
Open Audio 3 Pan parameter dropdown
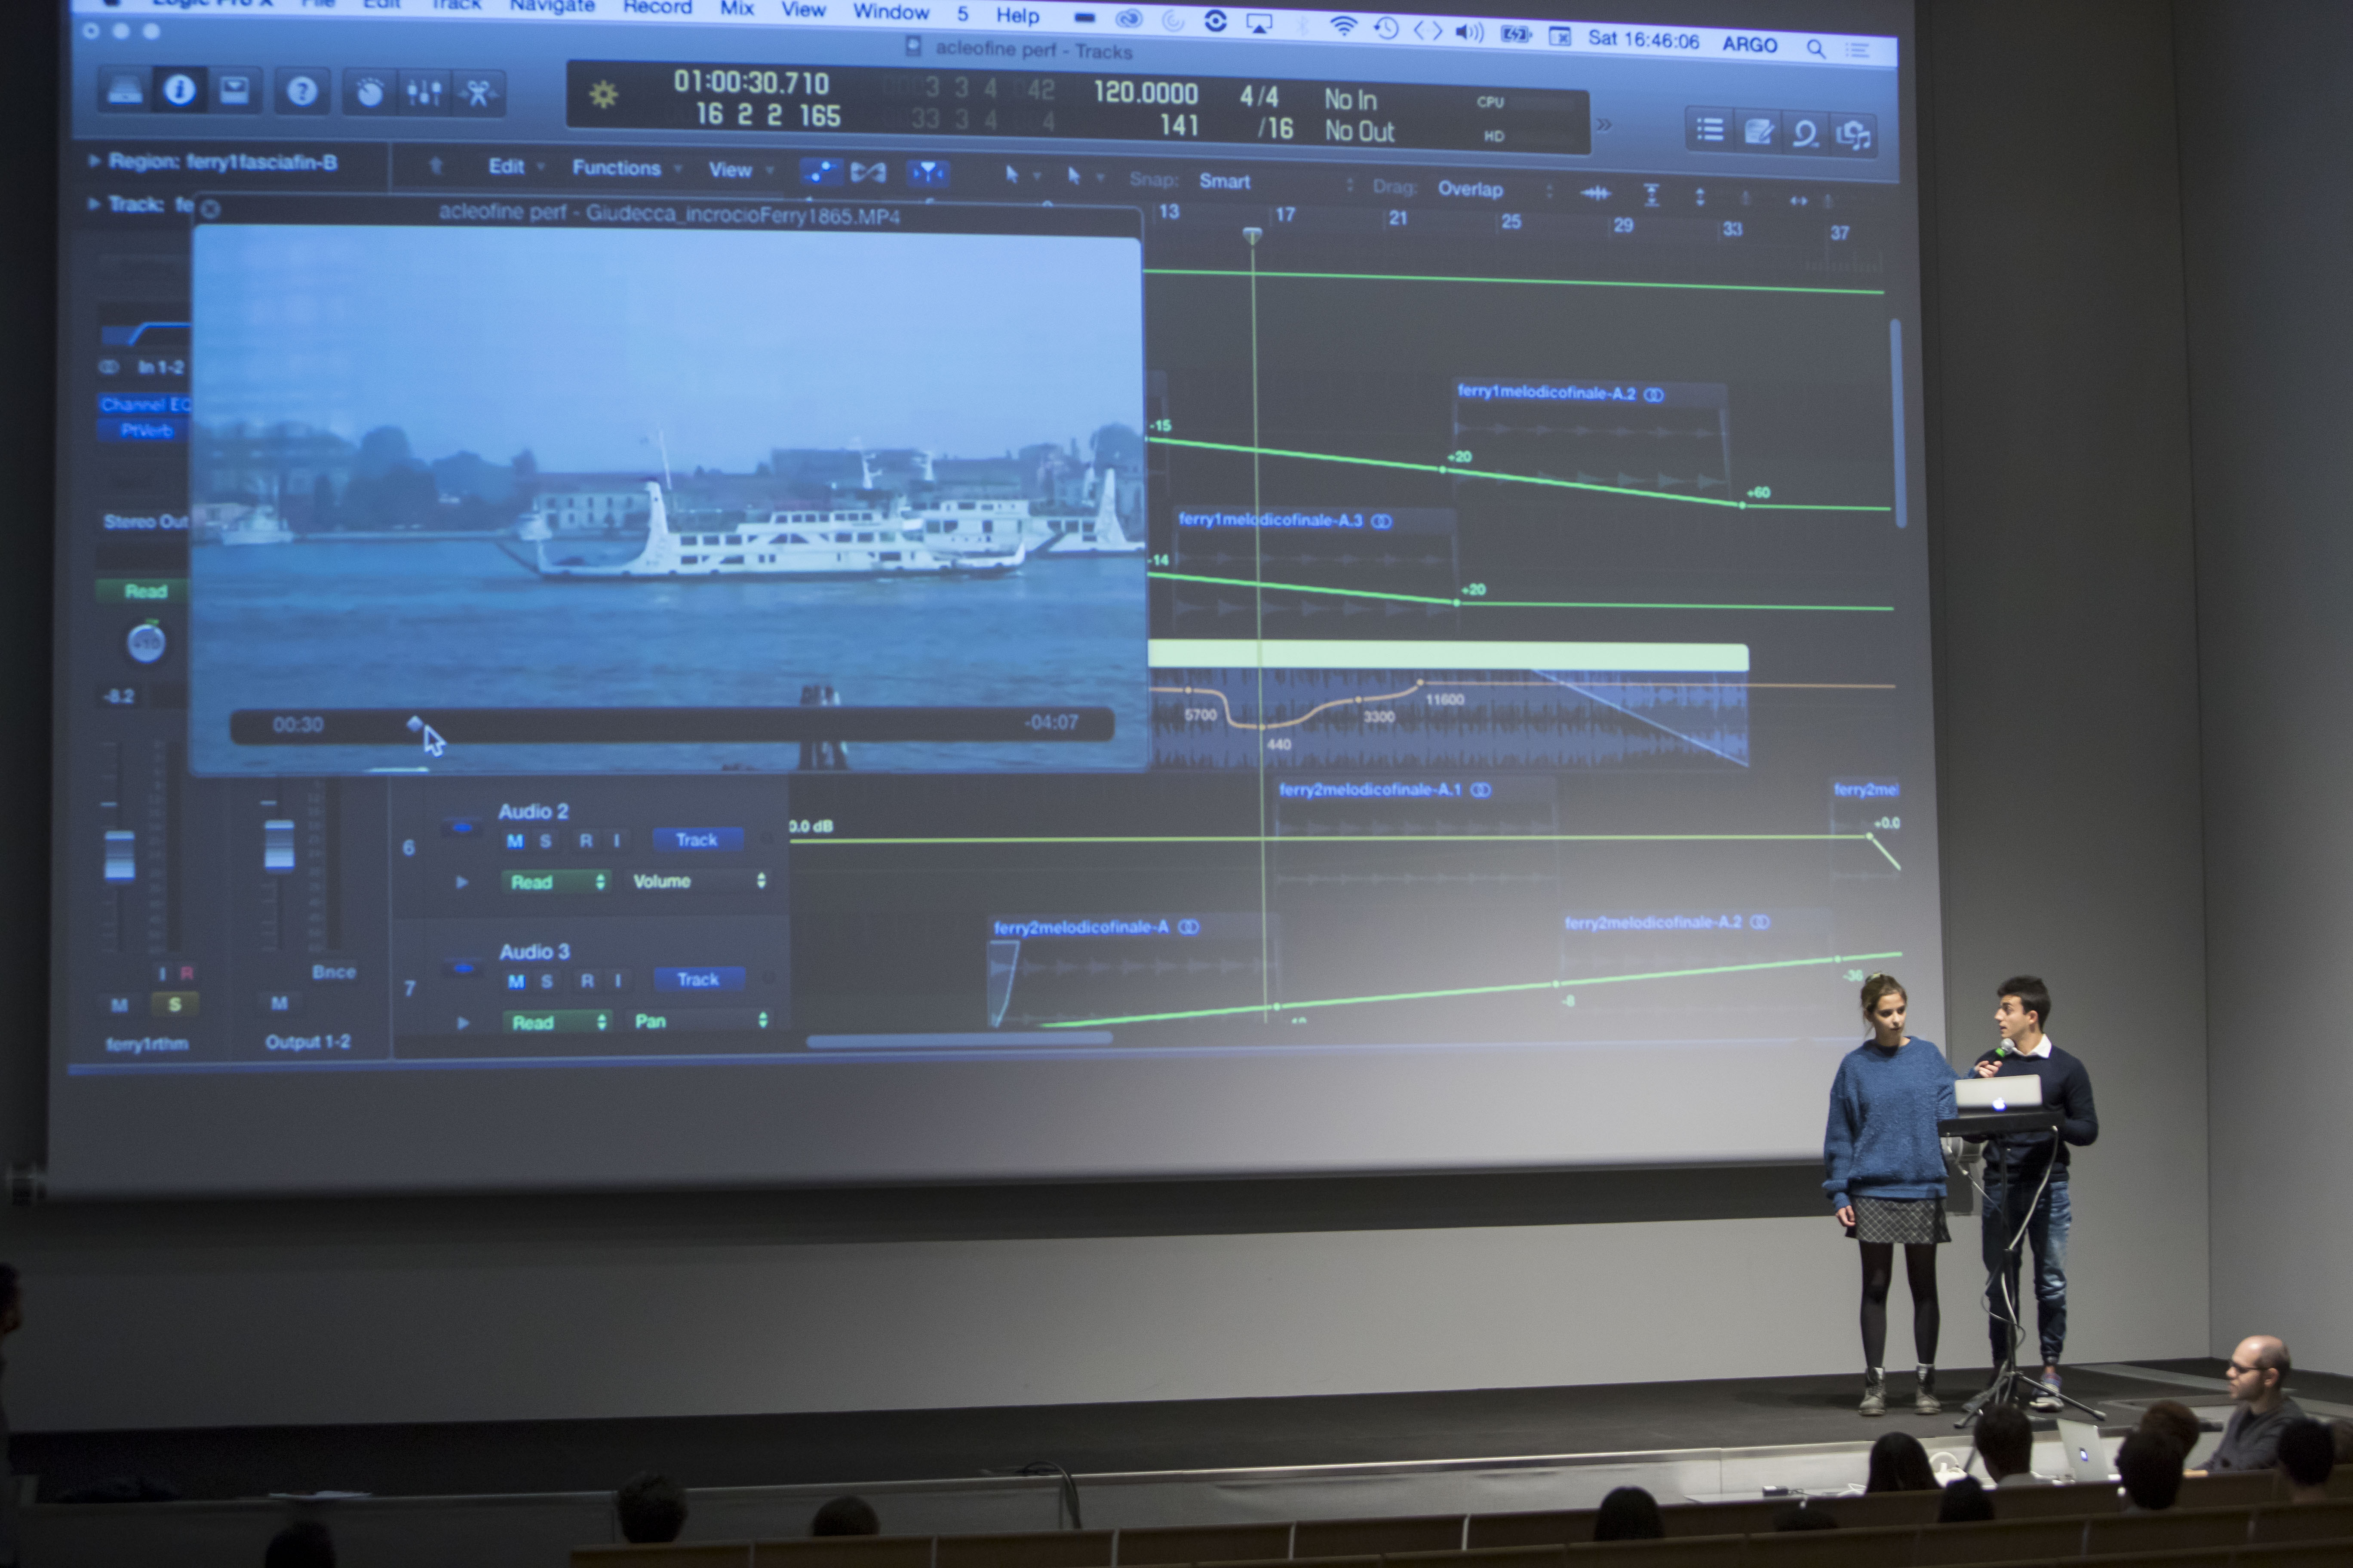pyautogui.click(x=700, y=1021)
